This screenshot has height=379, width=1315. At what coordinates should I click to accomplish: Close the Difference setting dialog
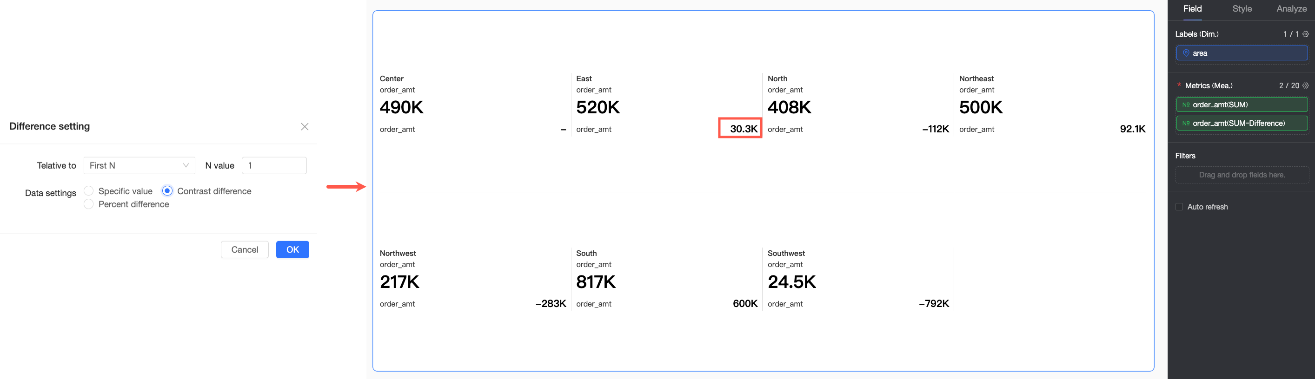(x=305, y=126)
